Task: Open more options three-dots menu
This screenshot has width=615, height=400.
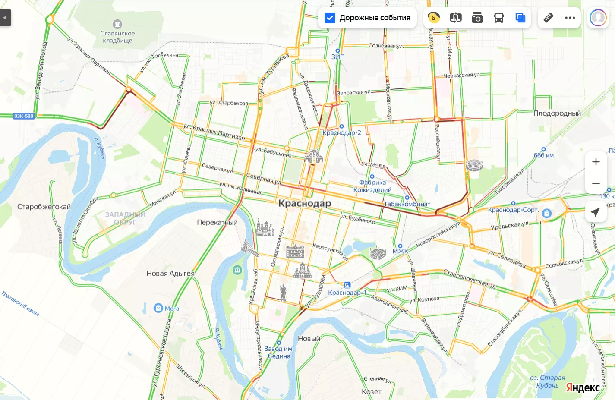Action: (570, 18)
